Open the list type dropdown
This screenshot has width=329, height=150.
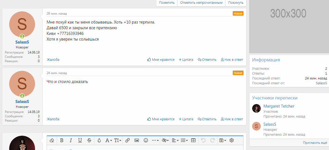[184, 140]
